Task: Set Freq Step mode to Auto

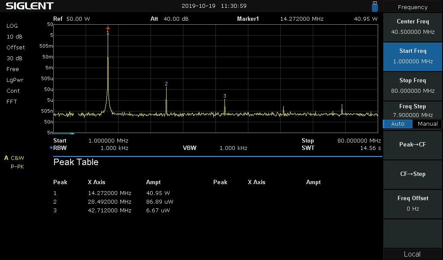Action: (398, 124)
